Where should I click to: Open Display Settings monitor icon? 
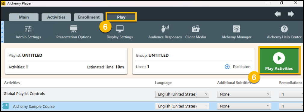pyautogui.click(x=120, y=29)
